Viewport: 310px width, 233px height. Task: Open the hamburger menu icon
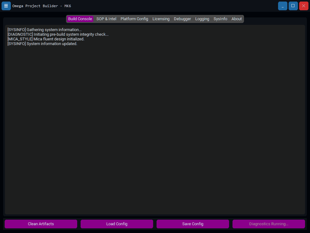point(6,6)
